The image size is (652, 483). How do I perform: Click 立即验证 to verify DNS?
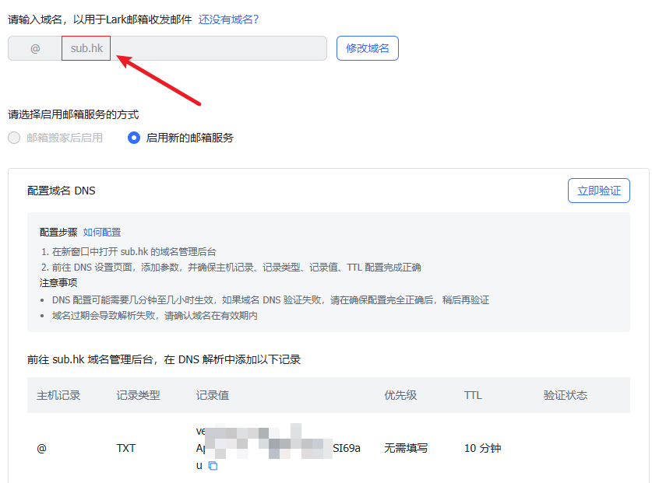pos(599,191)
